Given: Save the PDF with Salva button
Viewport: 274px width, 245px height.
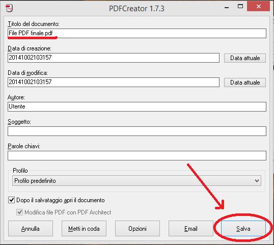Looking at the screenshot, I should click(x=243, y=228).
